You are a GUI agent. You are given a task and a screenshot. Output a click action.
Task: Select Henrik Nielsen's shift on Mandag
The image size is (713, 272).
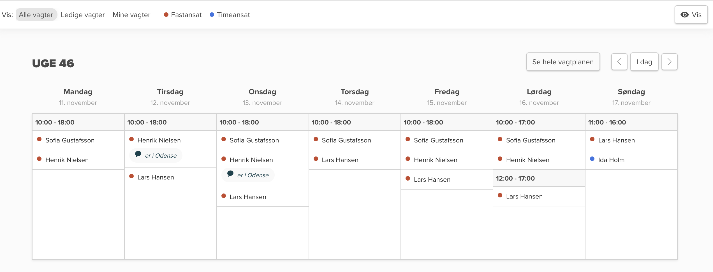[x=67, y=160]
